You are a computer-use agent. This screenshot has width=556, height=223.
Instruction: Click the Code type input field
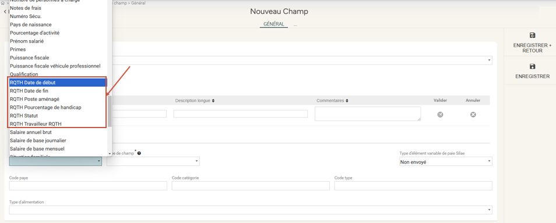413,186
